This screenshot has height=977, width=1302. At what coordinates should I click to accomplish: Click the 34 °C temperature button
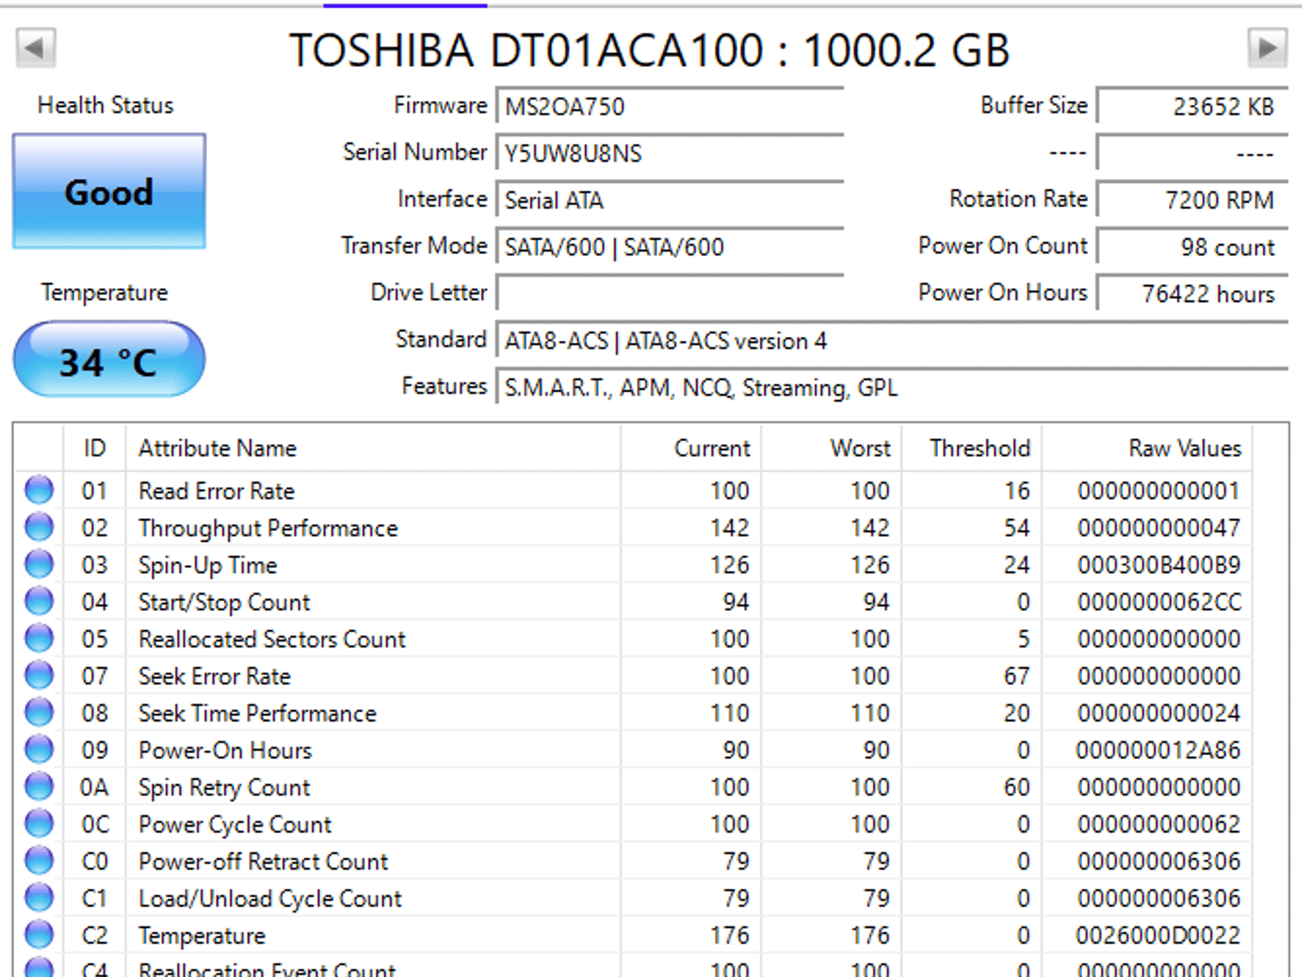point(109,360)
